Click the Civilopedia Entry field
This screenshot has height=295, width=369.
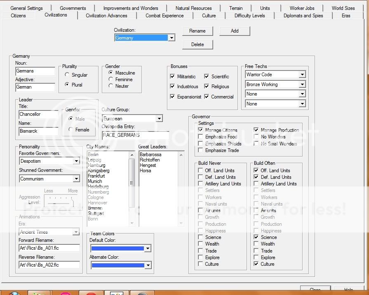click(136, 135)
